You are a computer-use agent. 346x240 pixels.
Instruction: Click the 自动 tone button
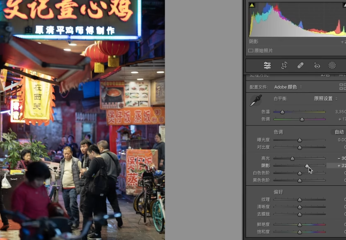click(x=339, y=132)
